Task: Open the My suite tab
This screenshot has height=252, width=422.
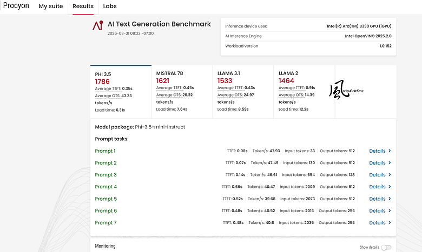Action: 51,6
